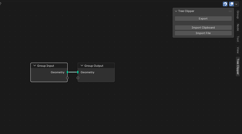The height and width of the screenshot is (134, 242).
Task: Click Group Input's green Geometry output socket
Action: point(67,72)
